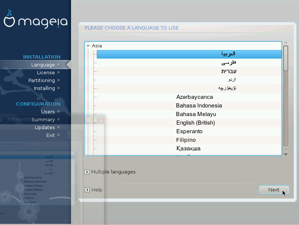Click the Language step in sidebar
This screenshot has width=299, height=225.
[x=43, y=65]
